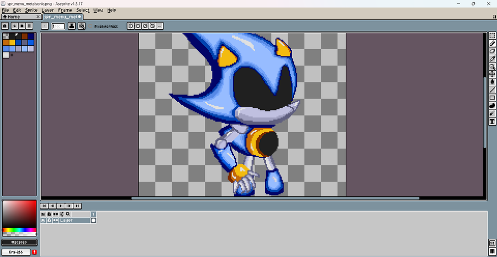Viewport: 497px width, 257px height.
Task: Open the Sprite menu
Action: [x=31, y=10]
